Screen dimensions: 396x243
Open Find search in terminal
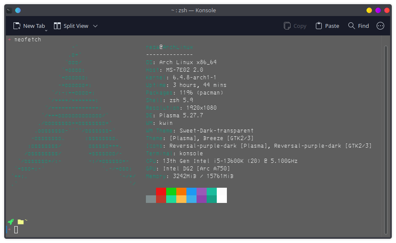pyautogui.click(x=358, y=26)
